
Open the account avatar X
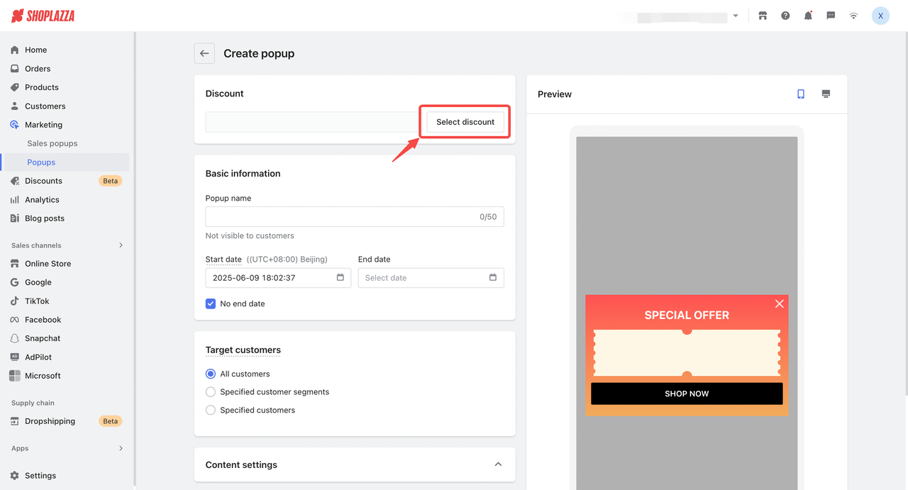[x=880, y=16]
